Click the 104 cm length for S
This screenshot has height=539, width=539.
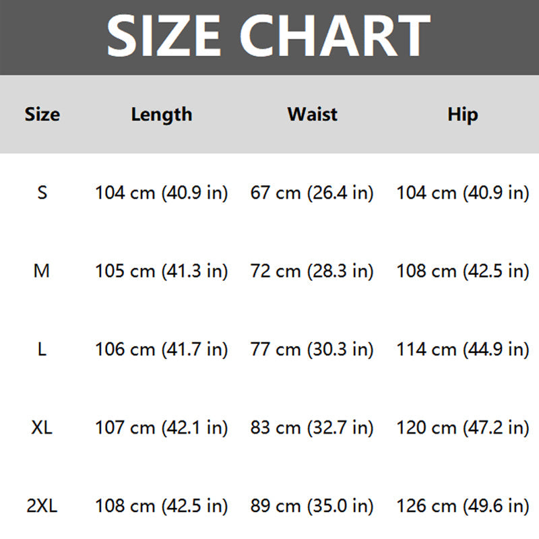pyautogui.click(x=162, y=193)
